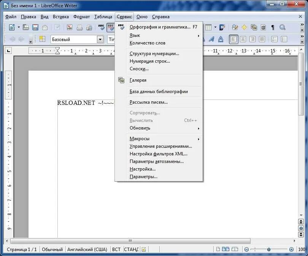Open the Вставка menu
The height and width of the screenshot is (256, 308).
point(61,17)
